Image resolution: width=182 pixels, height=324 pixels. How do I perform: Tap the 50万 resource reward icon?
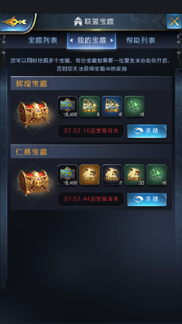tap(90, 175)
